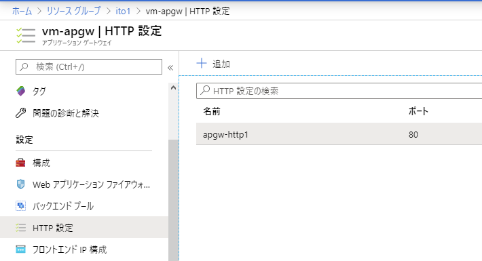Click the tag icon next to タグ

pyautogui.click(x=20, y=92)
